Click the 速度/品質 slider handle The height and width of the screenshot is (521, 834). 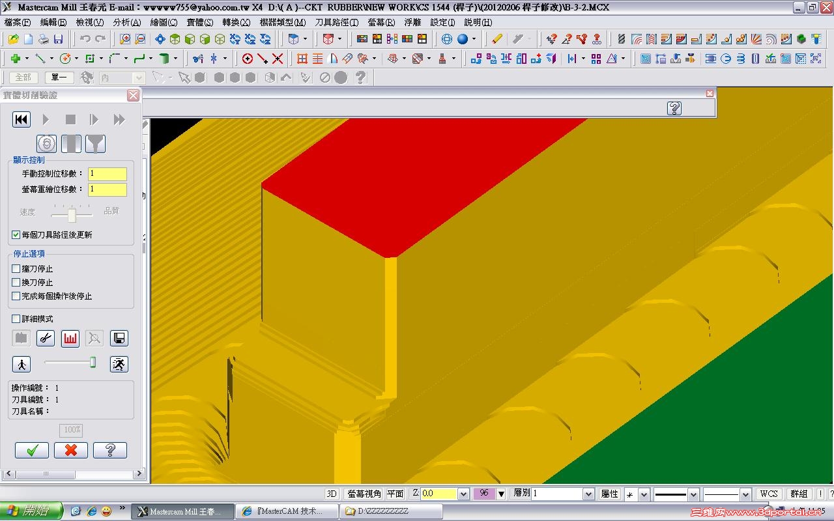(x=72, y=215)
